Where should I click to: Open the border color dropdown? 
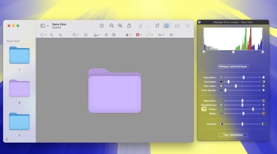(x=139, y=35)
